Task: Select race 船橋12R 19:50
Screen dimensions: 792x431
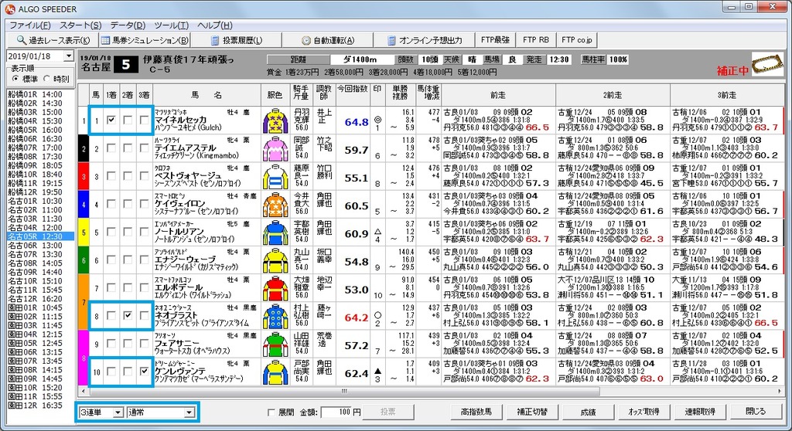Action: [36, 192]
